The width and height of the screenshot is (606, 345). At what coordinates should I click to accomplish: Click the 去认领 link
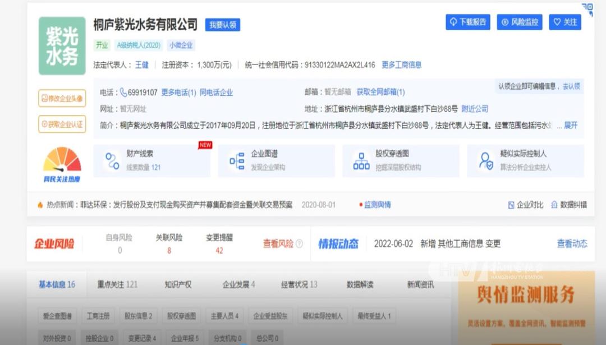pyautogui.click(x=571, y=86)
